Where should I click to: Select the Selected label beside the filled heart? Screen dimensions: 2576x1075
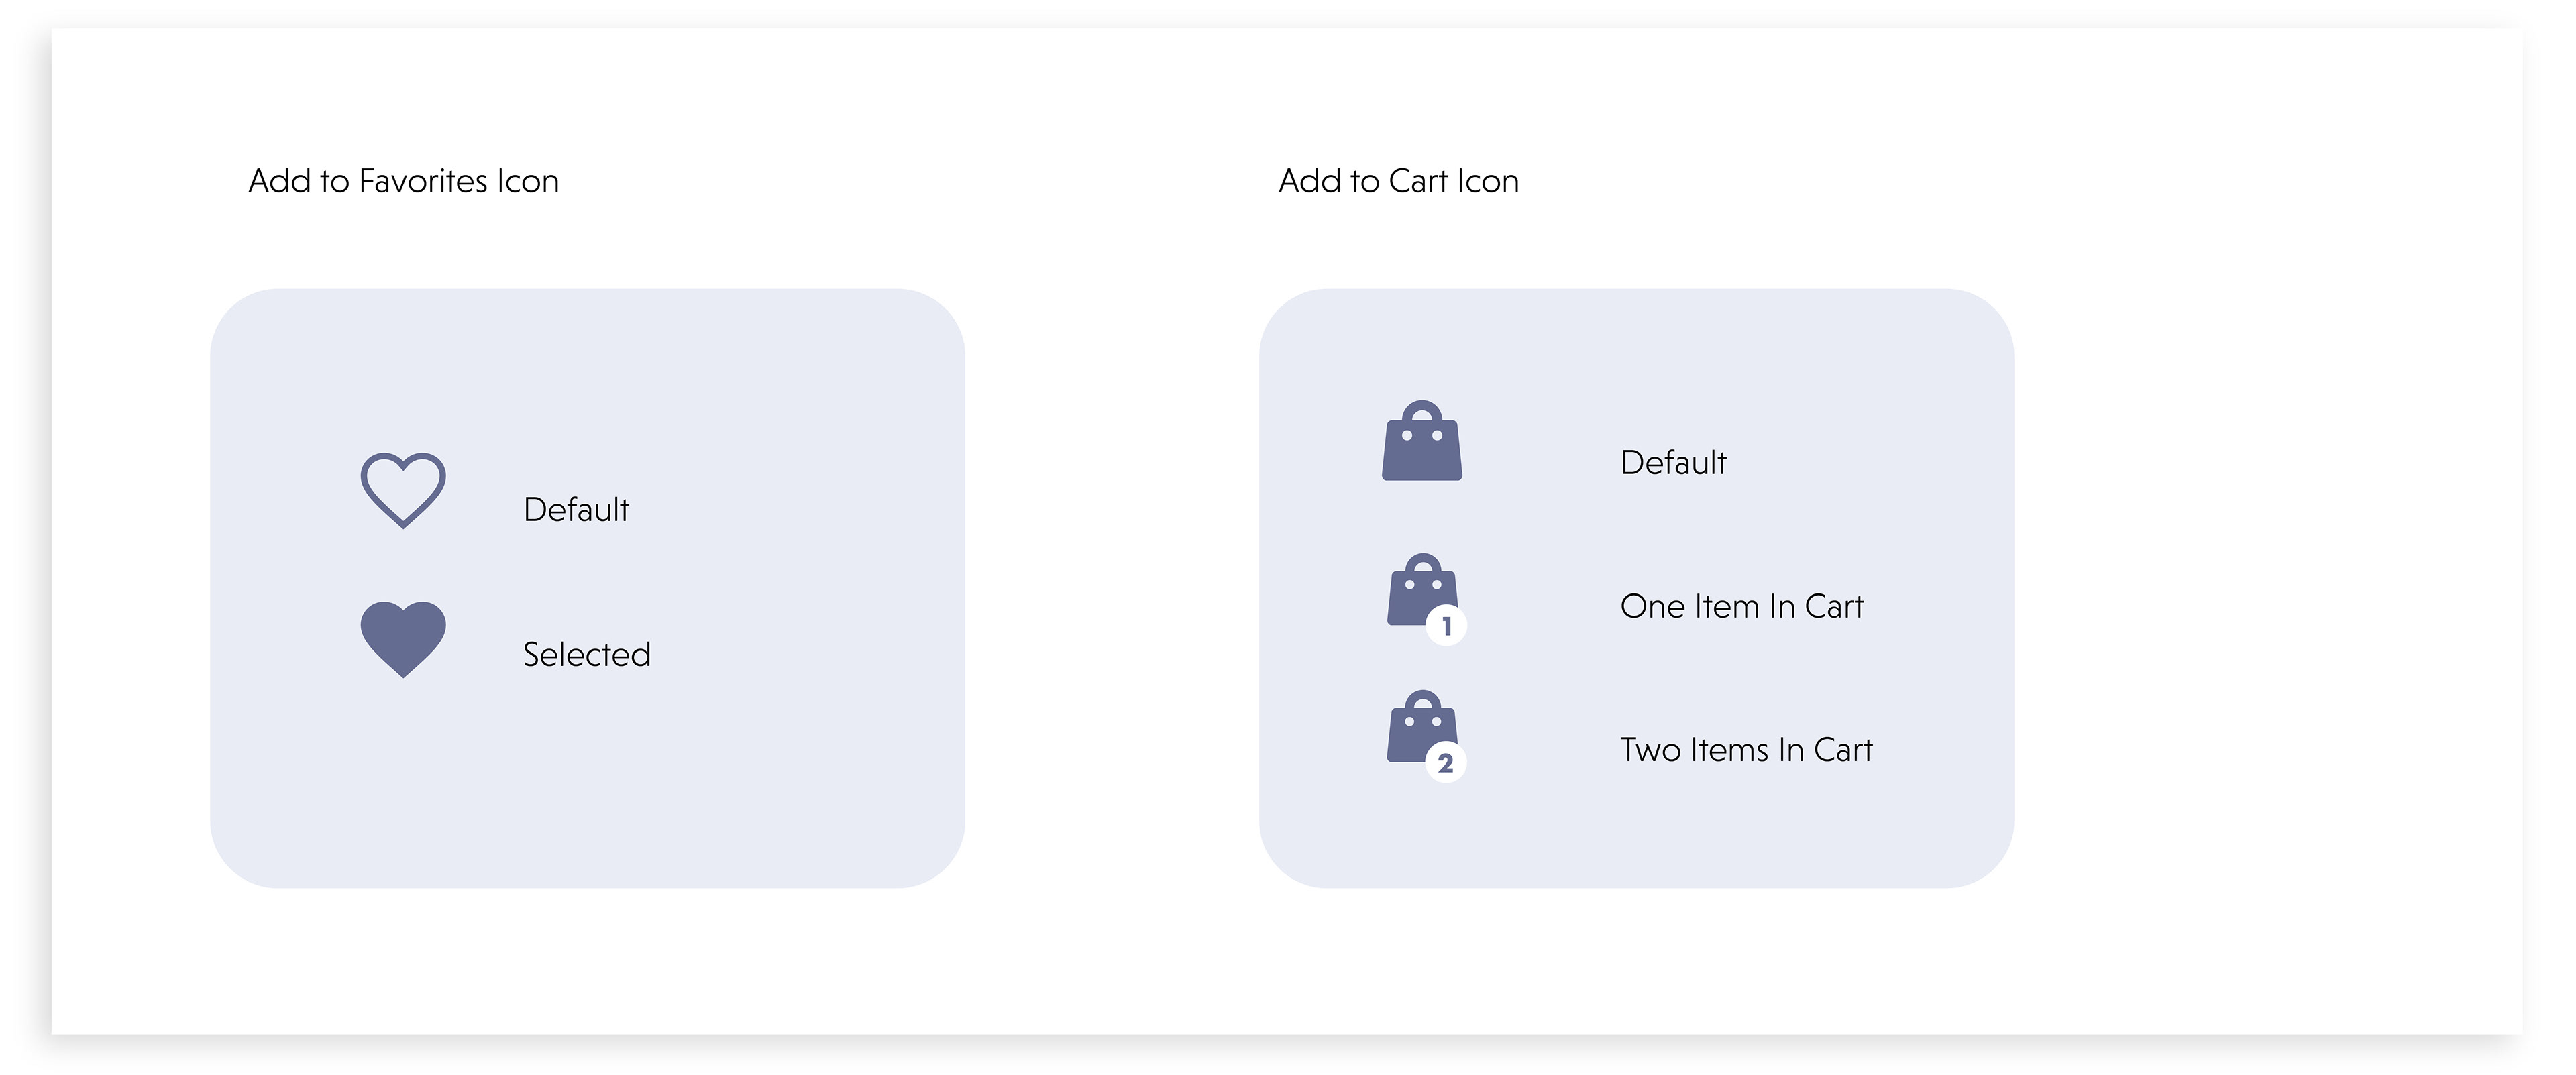tap(587, 654)
